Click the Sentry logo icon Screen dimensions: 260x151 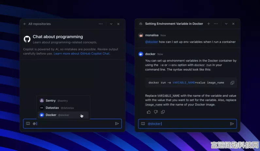click(x=42, y=101)
